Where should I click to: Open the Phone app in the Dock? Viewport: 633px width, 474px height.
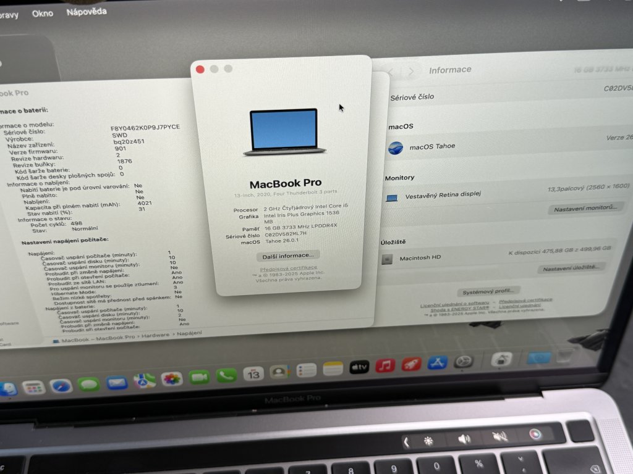click(x=226, y=376)
